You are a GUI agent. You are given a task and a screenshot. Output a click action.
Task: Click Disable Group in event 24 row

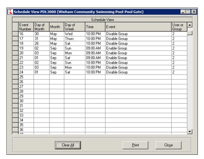pyautogui.click(x=138, y=72)
